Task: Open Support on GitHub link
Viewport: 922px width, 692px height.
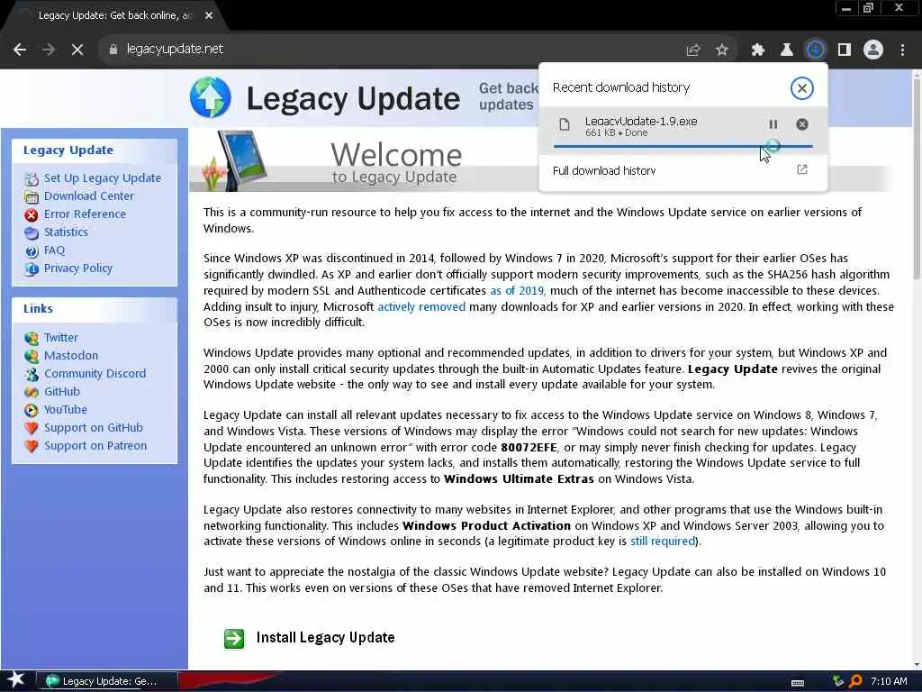Action: tap(93, 428)
